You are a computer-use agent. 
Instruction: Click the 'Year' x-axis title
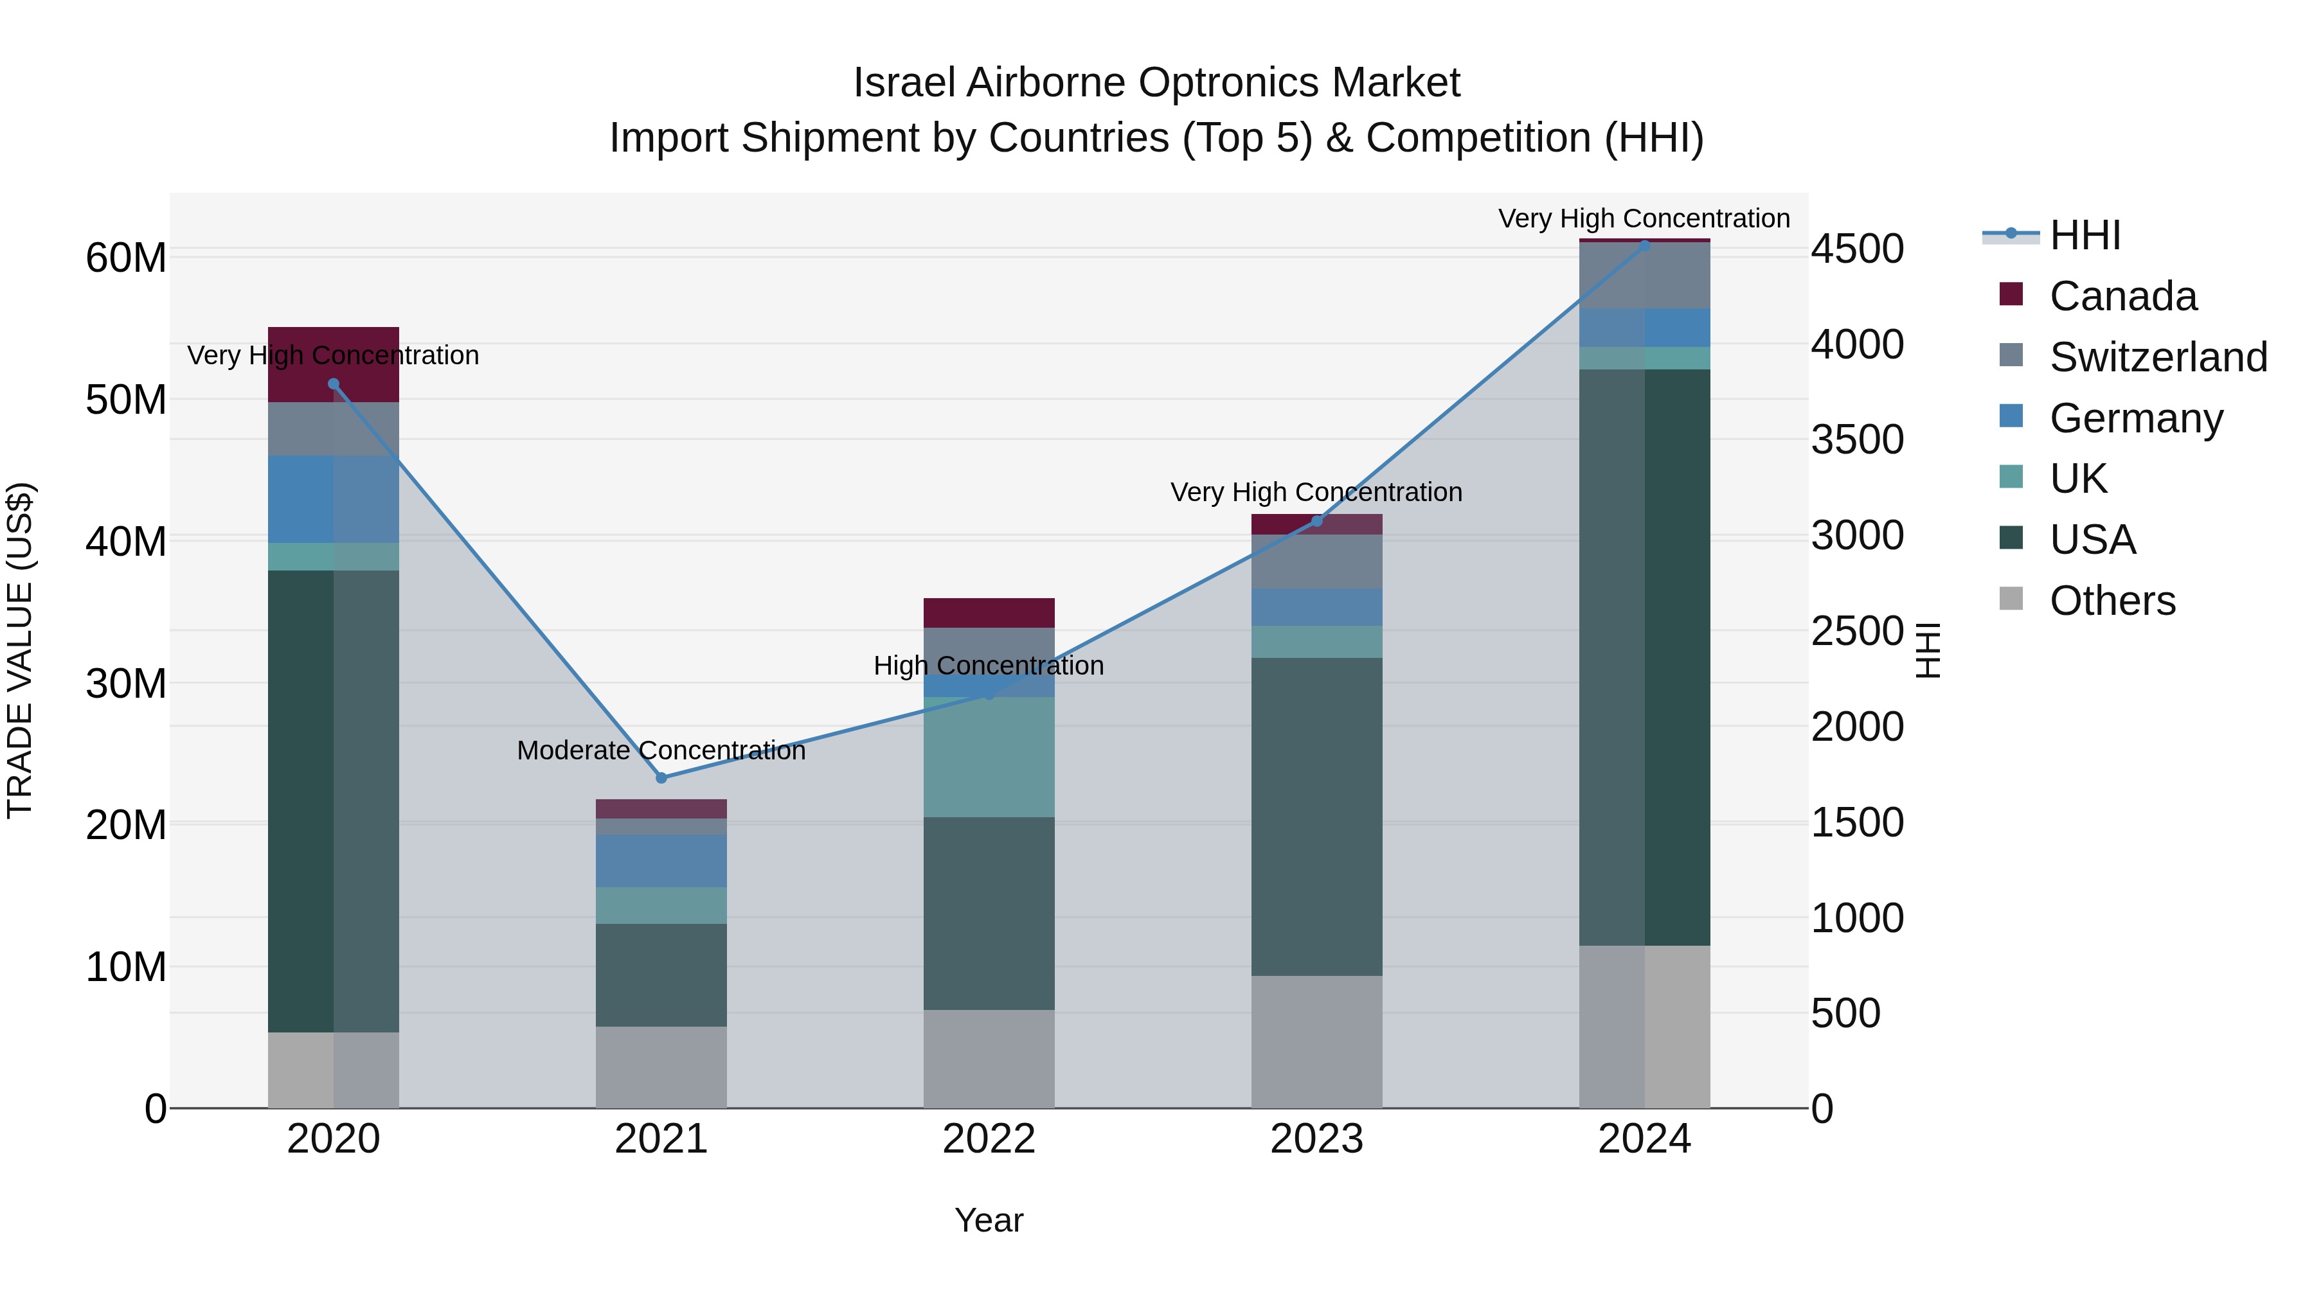[x=989, y=1221]
